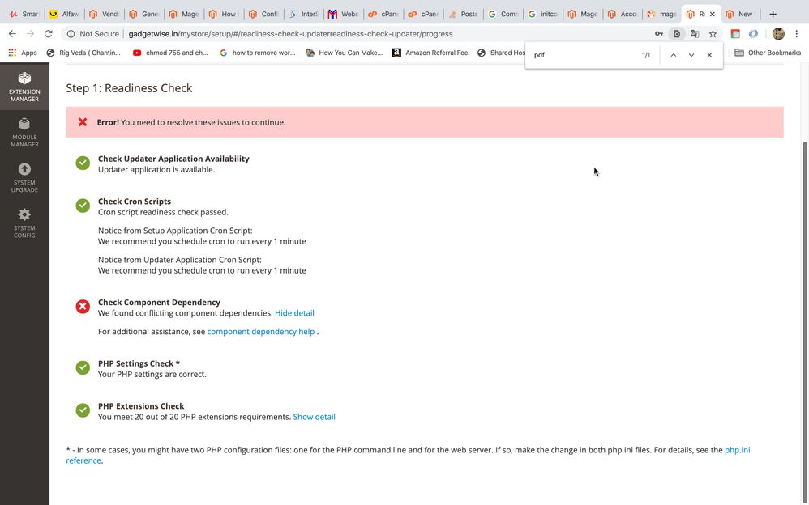
Task: Open component dependency help link
Action: 260,331
